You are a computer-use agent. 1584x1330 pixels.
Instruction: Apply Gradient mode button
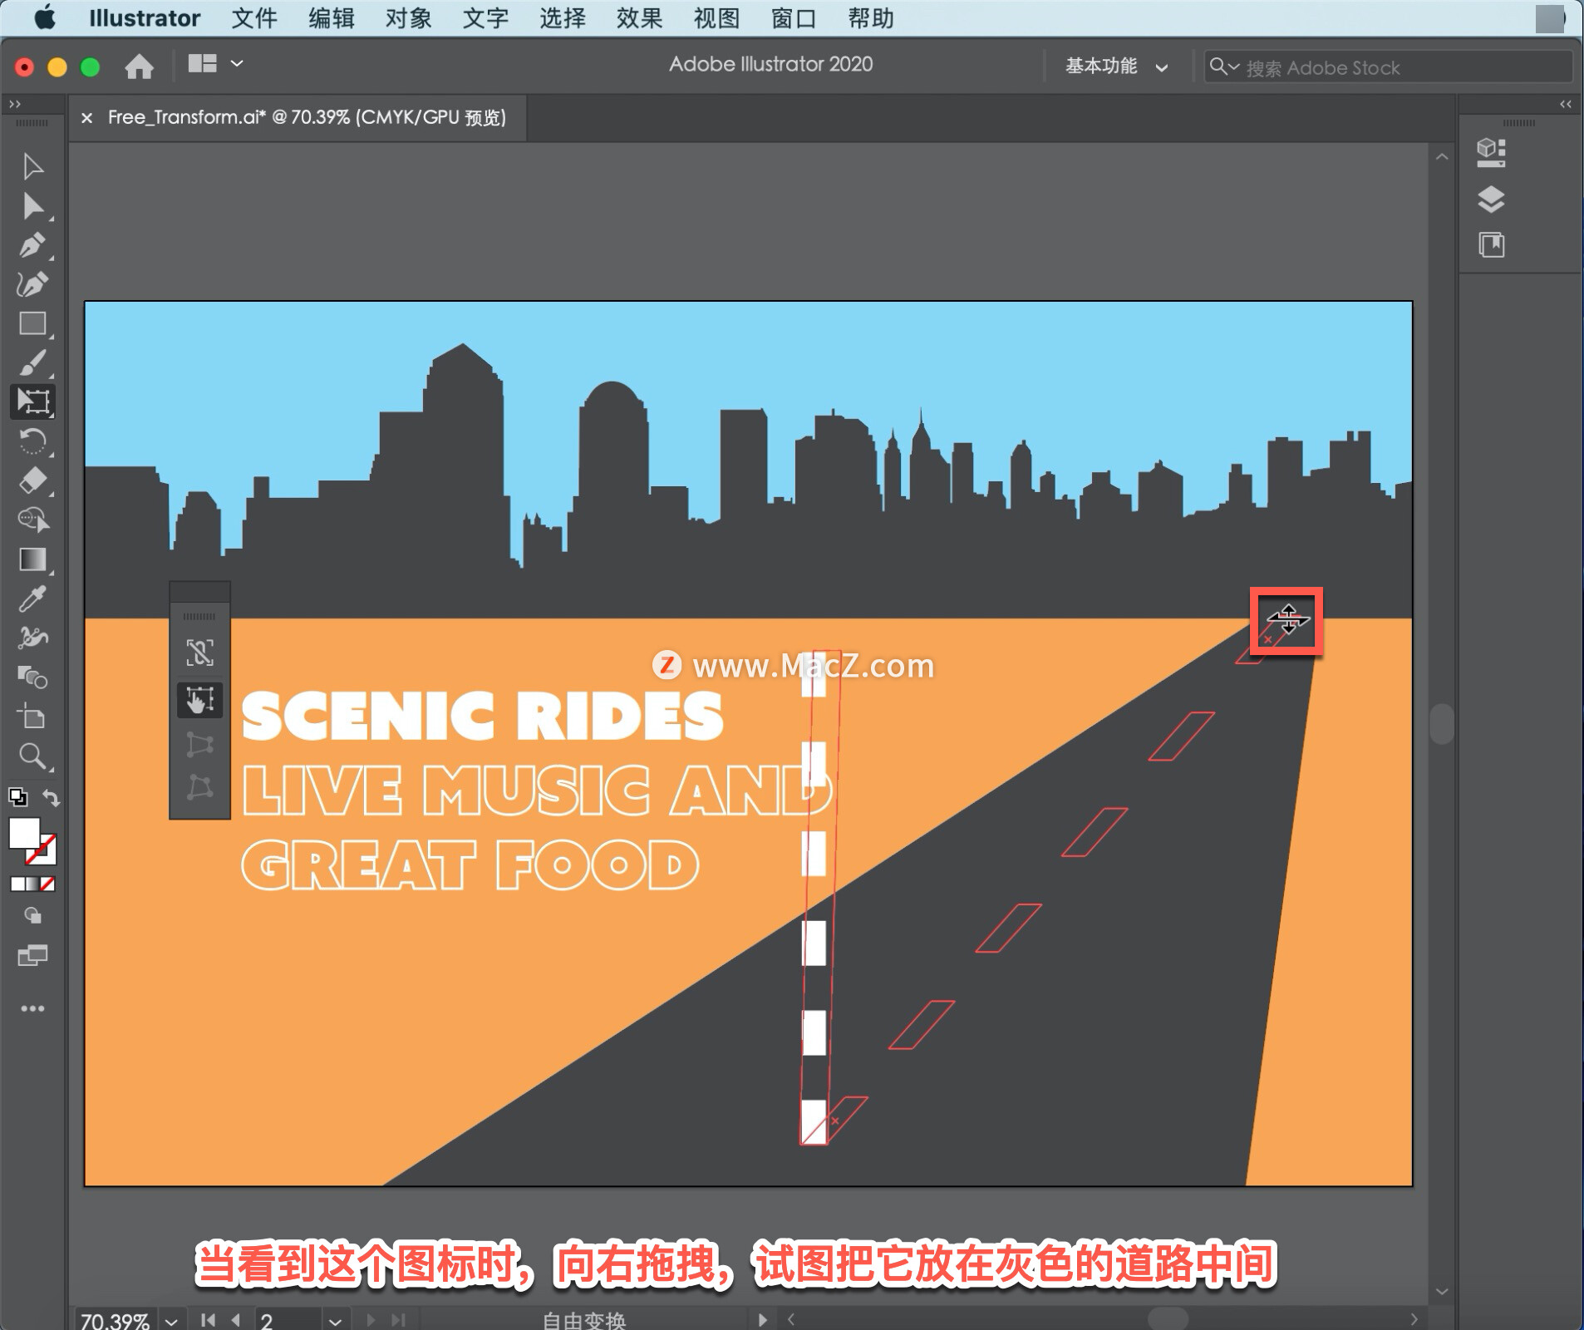tap(32, 884)
